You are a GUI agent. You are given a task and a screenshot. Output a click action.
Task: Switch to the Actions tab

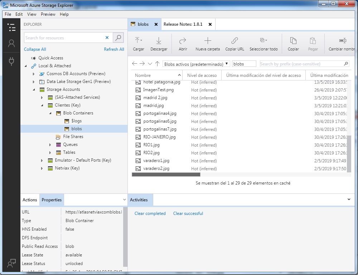point(30,200)
